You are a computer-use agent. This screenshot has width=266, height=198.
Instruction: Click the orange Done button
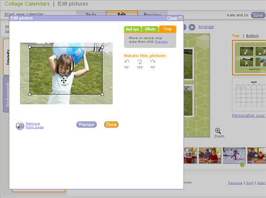click(111, 125)
